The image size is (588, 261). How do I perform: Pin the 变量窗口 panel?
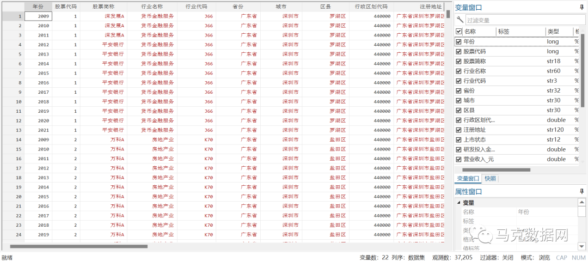coord(581,7)
